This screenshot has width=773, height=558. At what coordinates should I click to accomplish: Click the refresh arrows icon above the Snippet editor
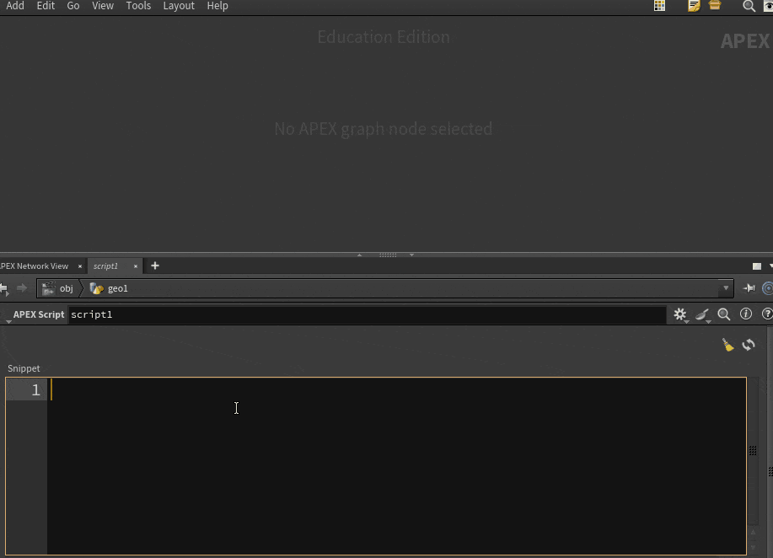749,345
